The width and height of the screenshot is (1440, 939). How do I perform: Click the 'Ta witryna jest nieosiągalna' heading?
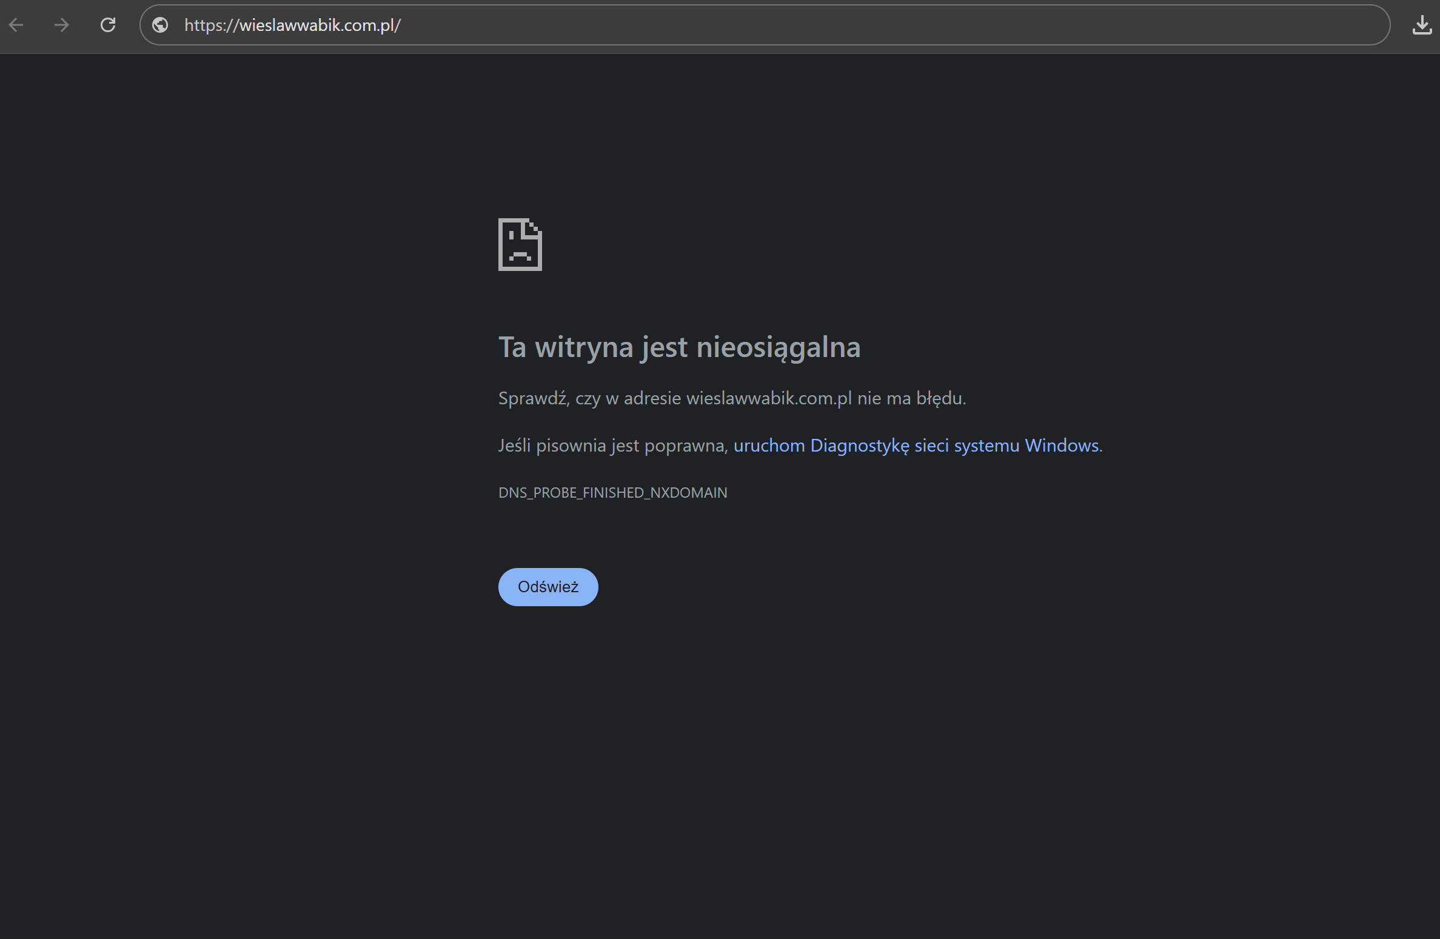point(679,347)
